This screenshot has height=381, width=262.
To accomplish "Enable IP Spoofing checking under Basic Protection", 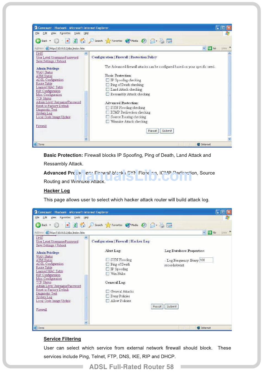I will click(x=108, y=80).
